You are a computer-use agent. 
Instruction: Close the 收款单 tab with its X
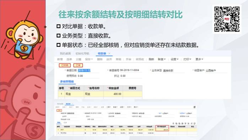click(x=109, y=53)
